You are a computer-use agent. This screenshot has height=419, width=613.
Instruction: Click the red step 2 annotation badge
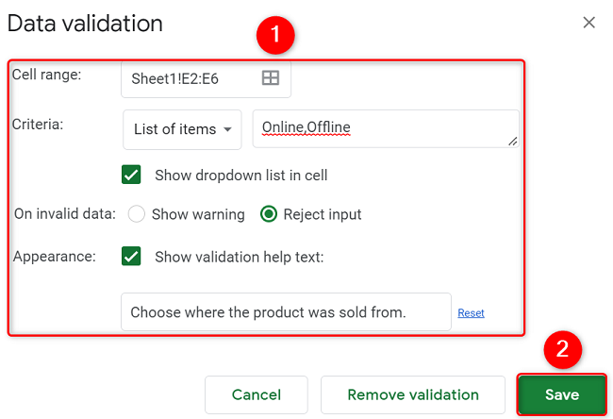(x=562, y=349)
